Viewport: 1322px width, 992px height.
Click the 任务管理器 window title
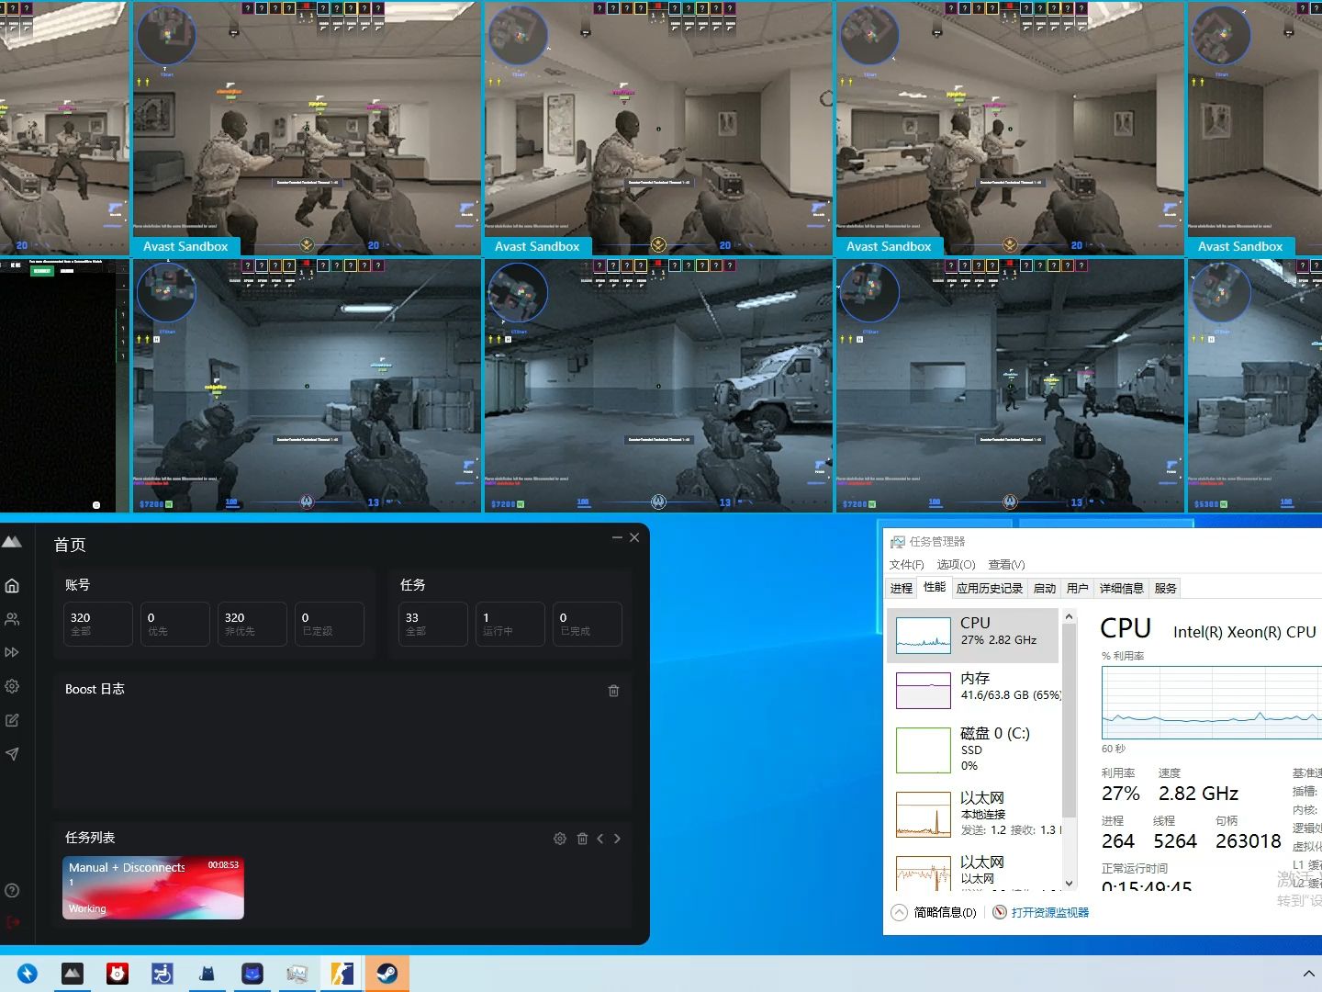[937, 542]
